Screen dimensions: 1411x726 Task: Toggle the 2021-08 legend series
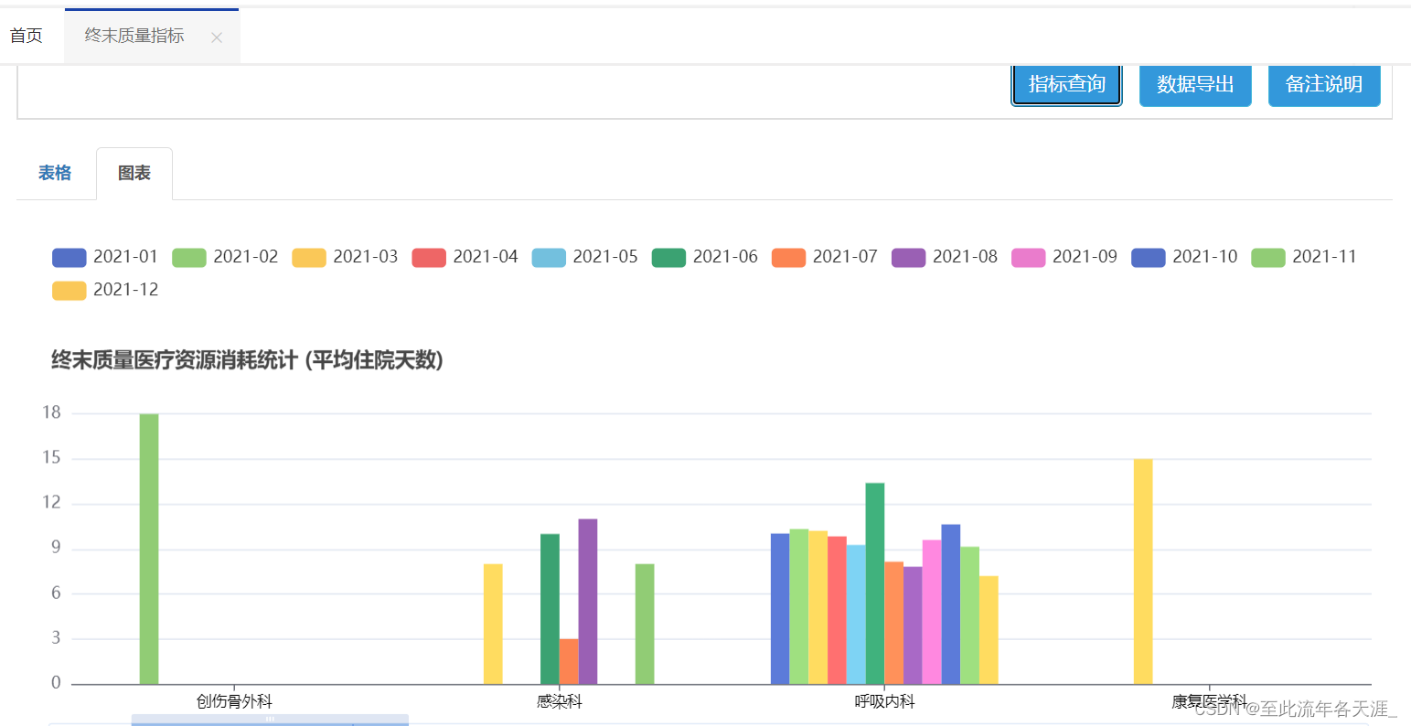[x=944, y=257]
